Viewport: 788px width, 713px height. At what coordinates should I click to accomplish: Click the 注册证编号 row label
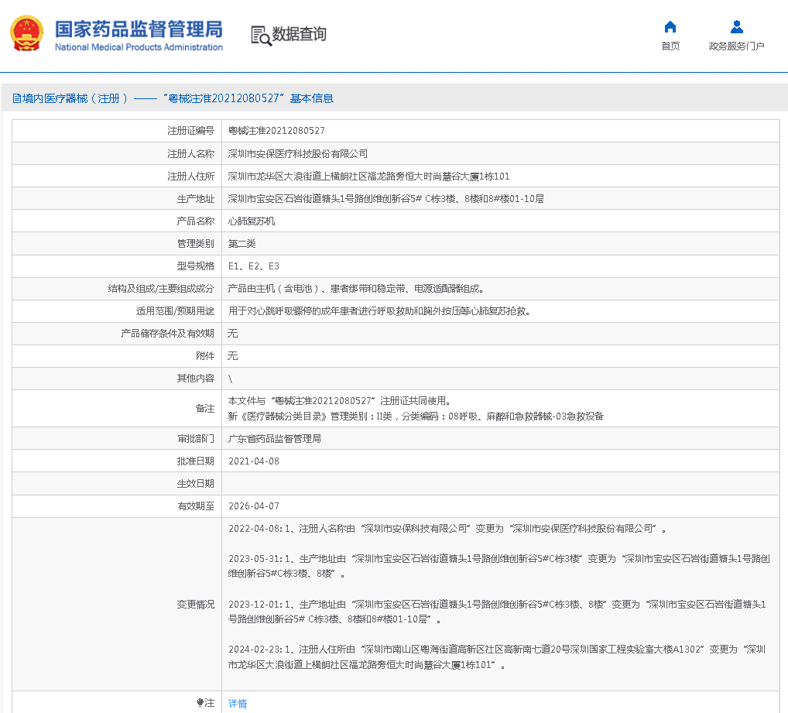point(191,131)
